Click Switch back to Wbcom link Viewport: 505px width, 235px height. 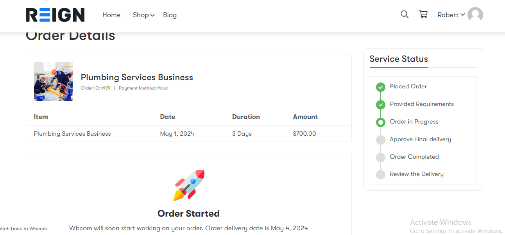tap(23, 229)
